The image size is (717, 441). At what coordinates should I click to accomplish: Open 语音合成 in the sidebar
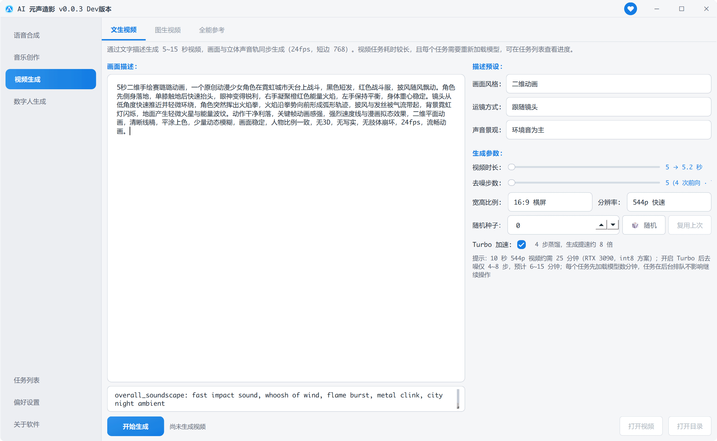pos(51,35)
